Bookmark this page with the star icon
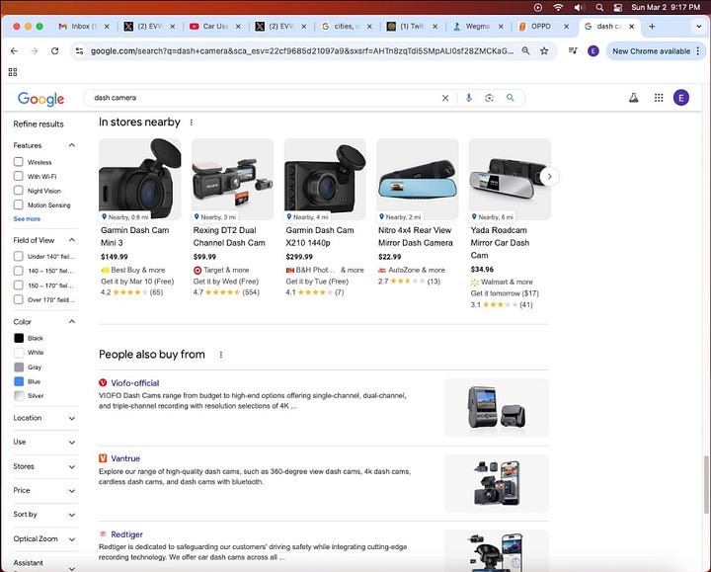The height and width of the screenshot is (572, 711). 544,50
